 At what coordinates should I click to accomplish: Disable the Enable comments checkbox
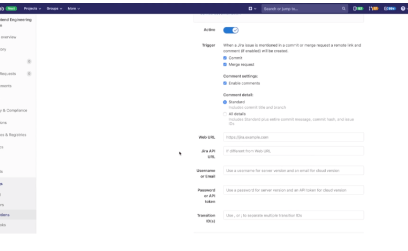tap(225, 83)
